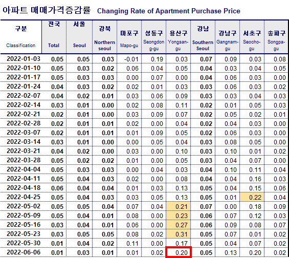
Task: Click the date cell 2022-03-07
Action: (x=24, y=133)
